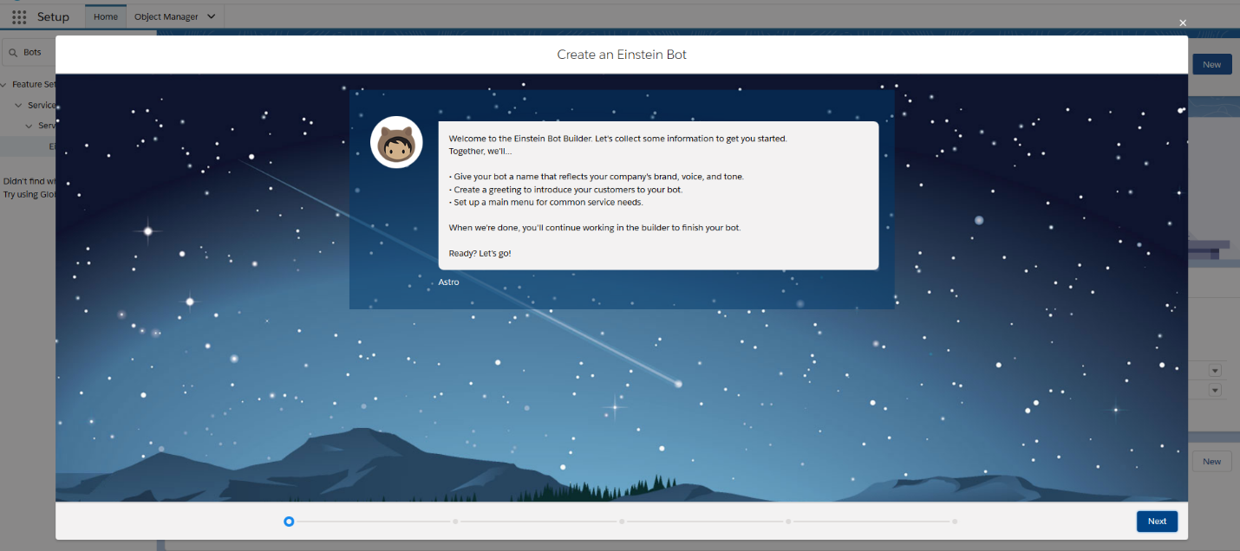Select the fourth progress step dot
The height and width of the screenshot is (551, 1240).
pyautogui.click(x=788, y=522)
